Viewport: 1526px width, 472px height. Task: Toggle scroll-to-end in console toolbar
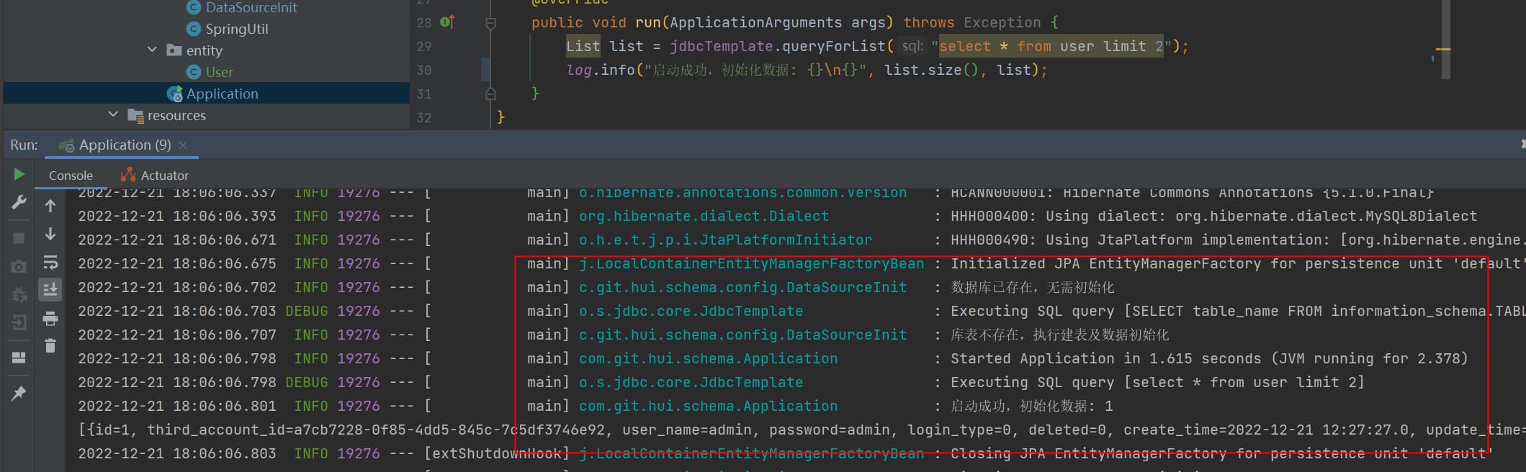(50, 289)
